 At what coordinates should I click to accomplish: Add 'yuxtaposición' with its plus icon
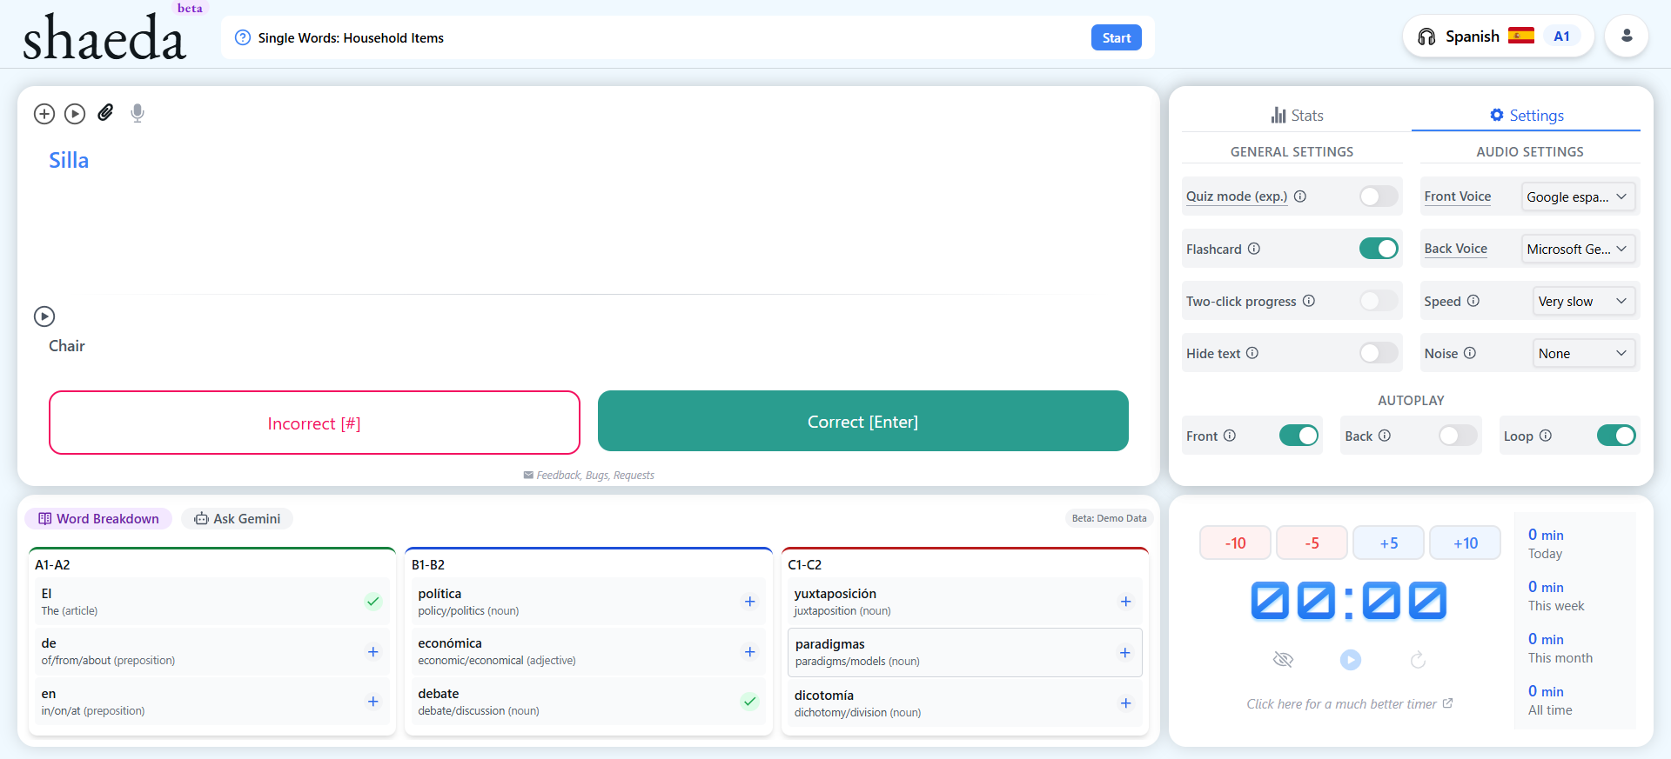point(1126,602)
